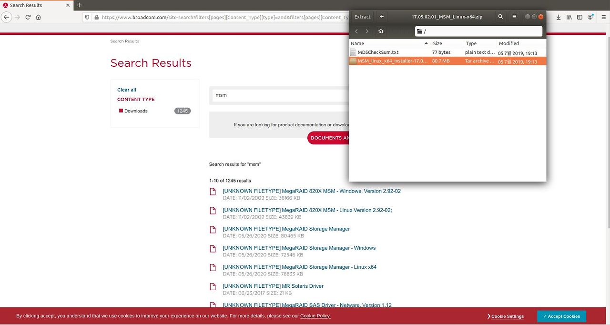Sort archive list by Name column
The image size is (610, 325).
390,43
